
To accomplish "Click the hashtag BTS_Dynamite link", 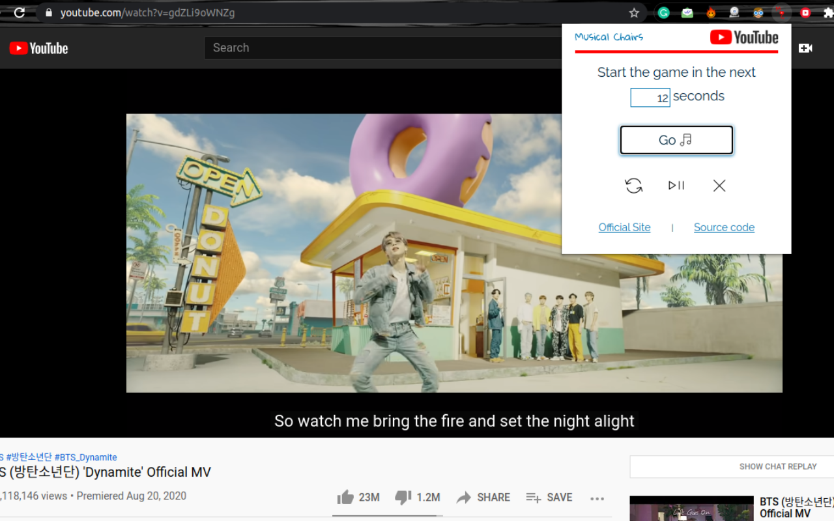I will coord(86,457).
